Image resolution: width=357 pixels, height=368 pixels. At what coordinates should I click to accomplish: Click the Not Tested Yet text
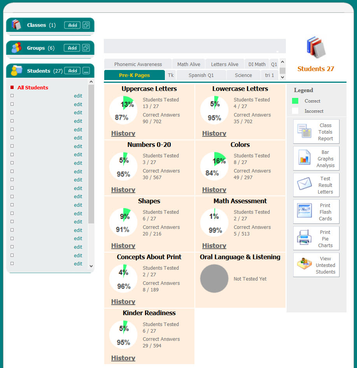250,279
